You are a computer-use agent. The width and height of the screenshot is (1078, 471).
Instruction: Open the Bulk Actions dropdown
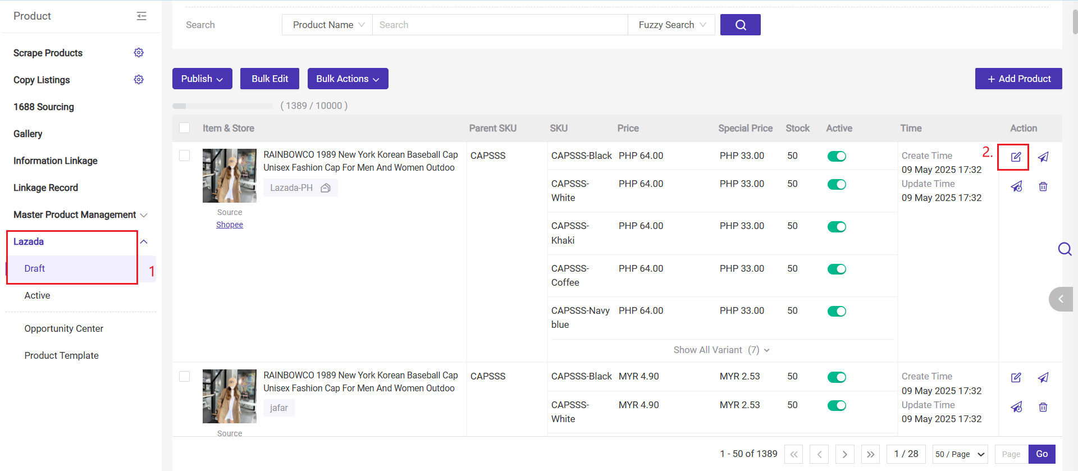pos(348,79)
